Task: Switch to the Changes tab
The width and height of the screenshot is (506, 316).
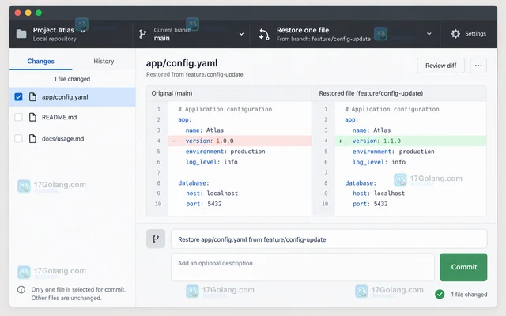Action: (40, 62)
